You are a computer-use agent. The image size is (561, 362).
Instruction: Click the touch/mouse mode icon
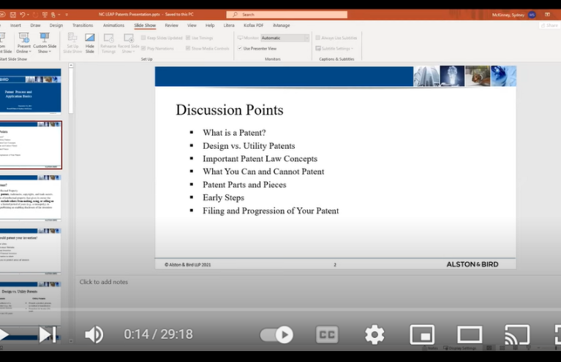(x=53, y=15)
